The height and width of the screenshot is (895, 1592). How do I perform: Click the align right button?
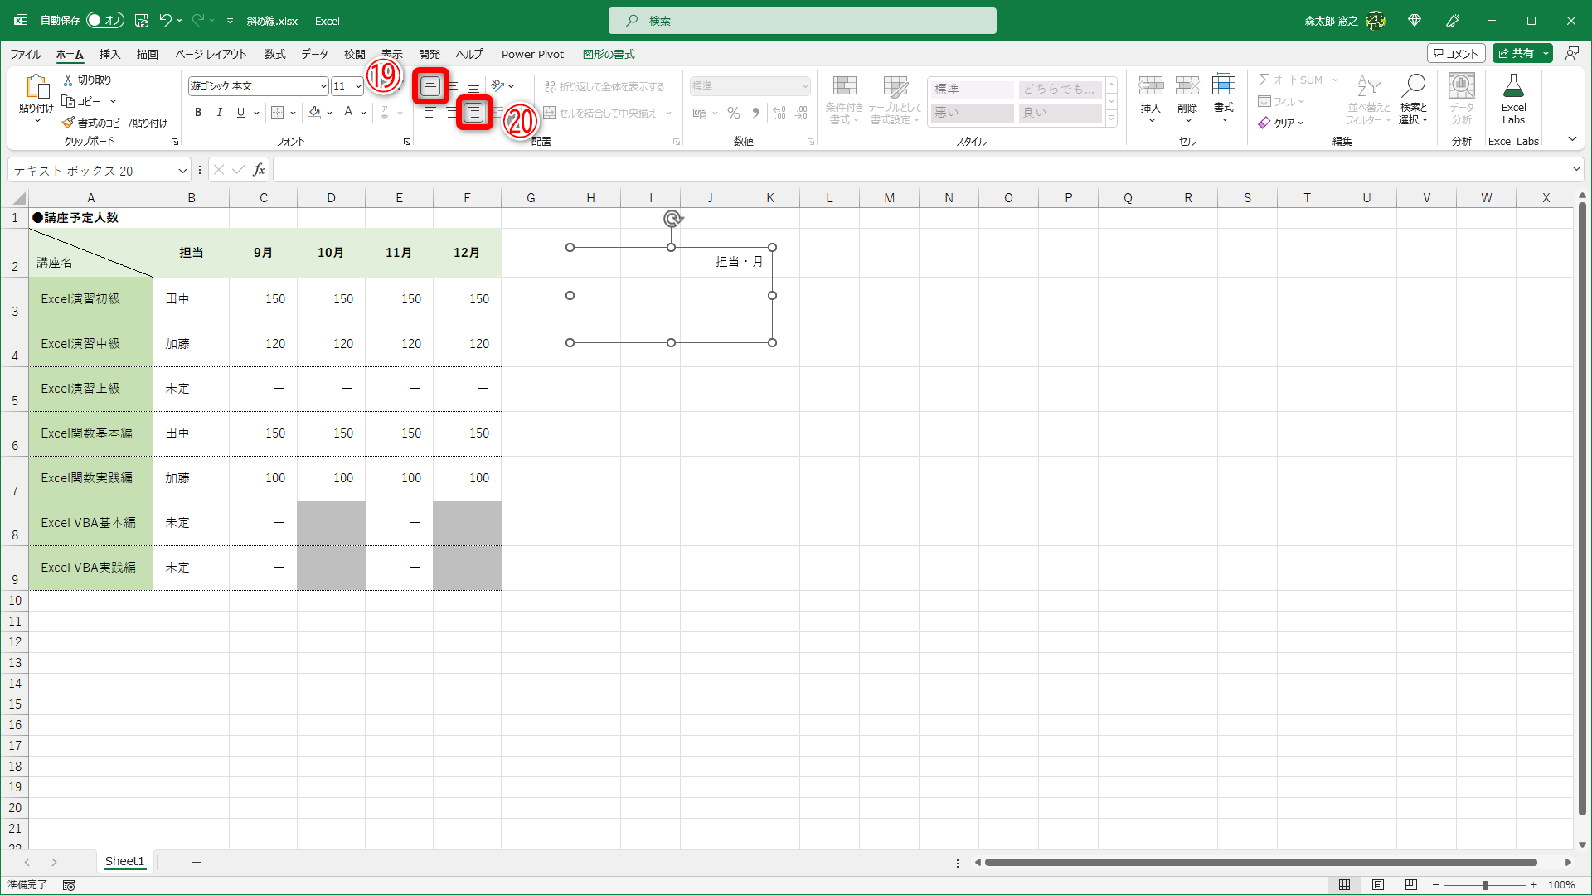473,113
